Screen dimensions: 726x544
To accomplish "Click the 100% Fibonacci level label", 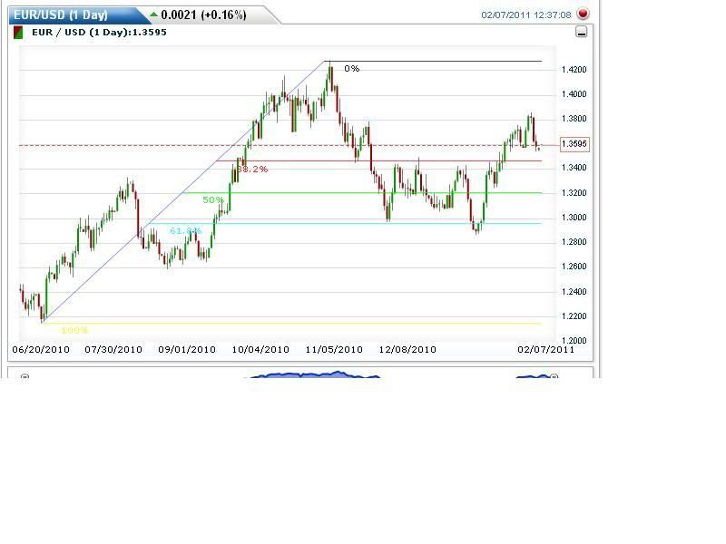I will click(74, 330).
